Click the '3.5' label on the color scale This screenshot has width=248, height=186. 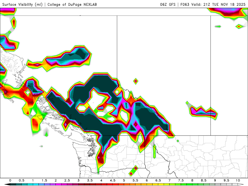[x=90, y=180]
